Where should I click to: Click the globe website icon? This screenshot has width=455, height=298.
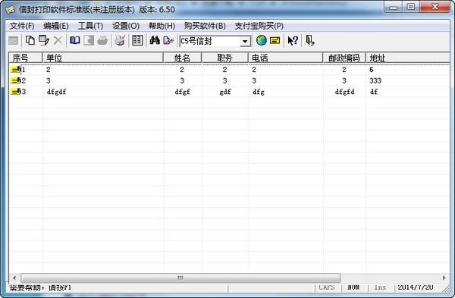[261, 41]
